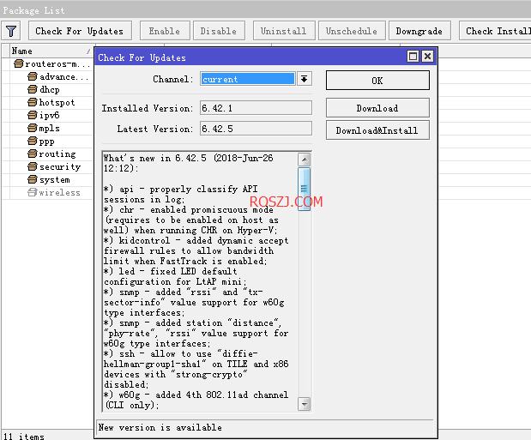Select the wireless row text

tap(59, 193)
